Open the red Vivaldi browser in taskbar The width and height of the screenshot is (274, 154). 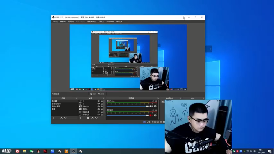pos(17,151)
